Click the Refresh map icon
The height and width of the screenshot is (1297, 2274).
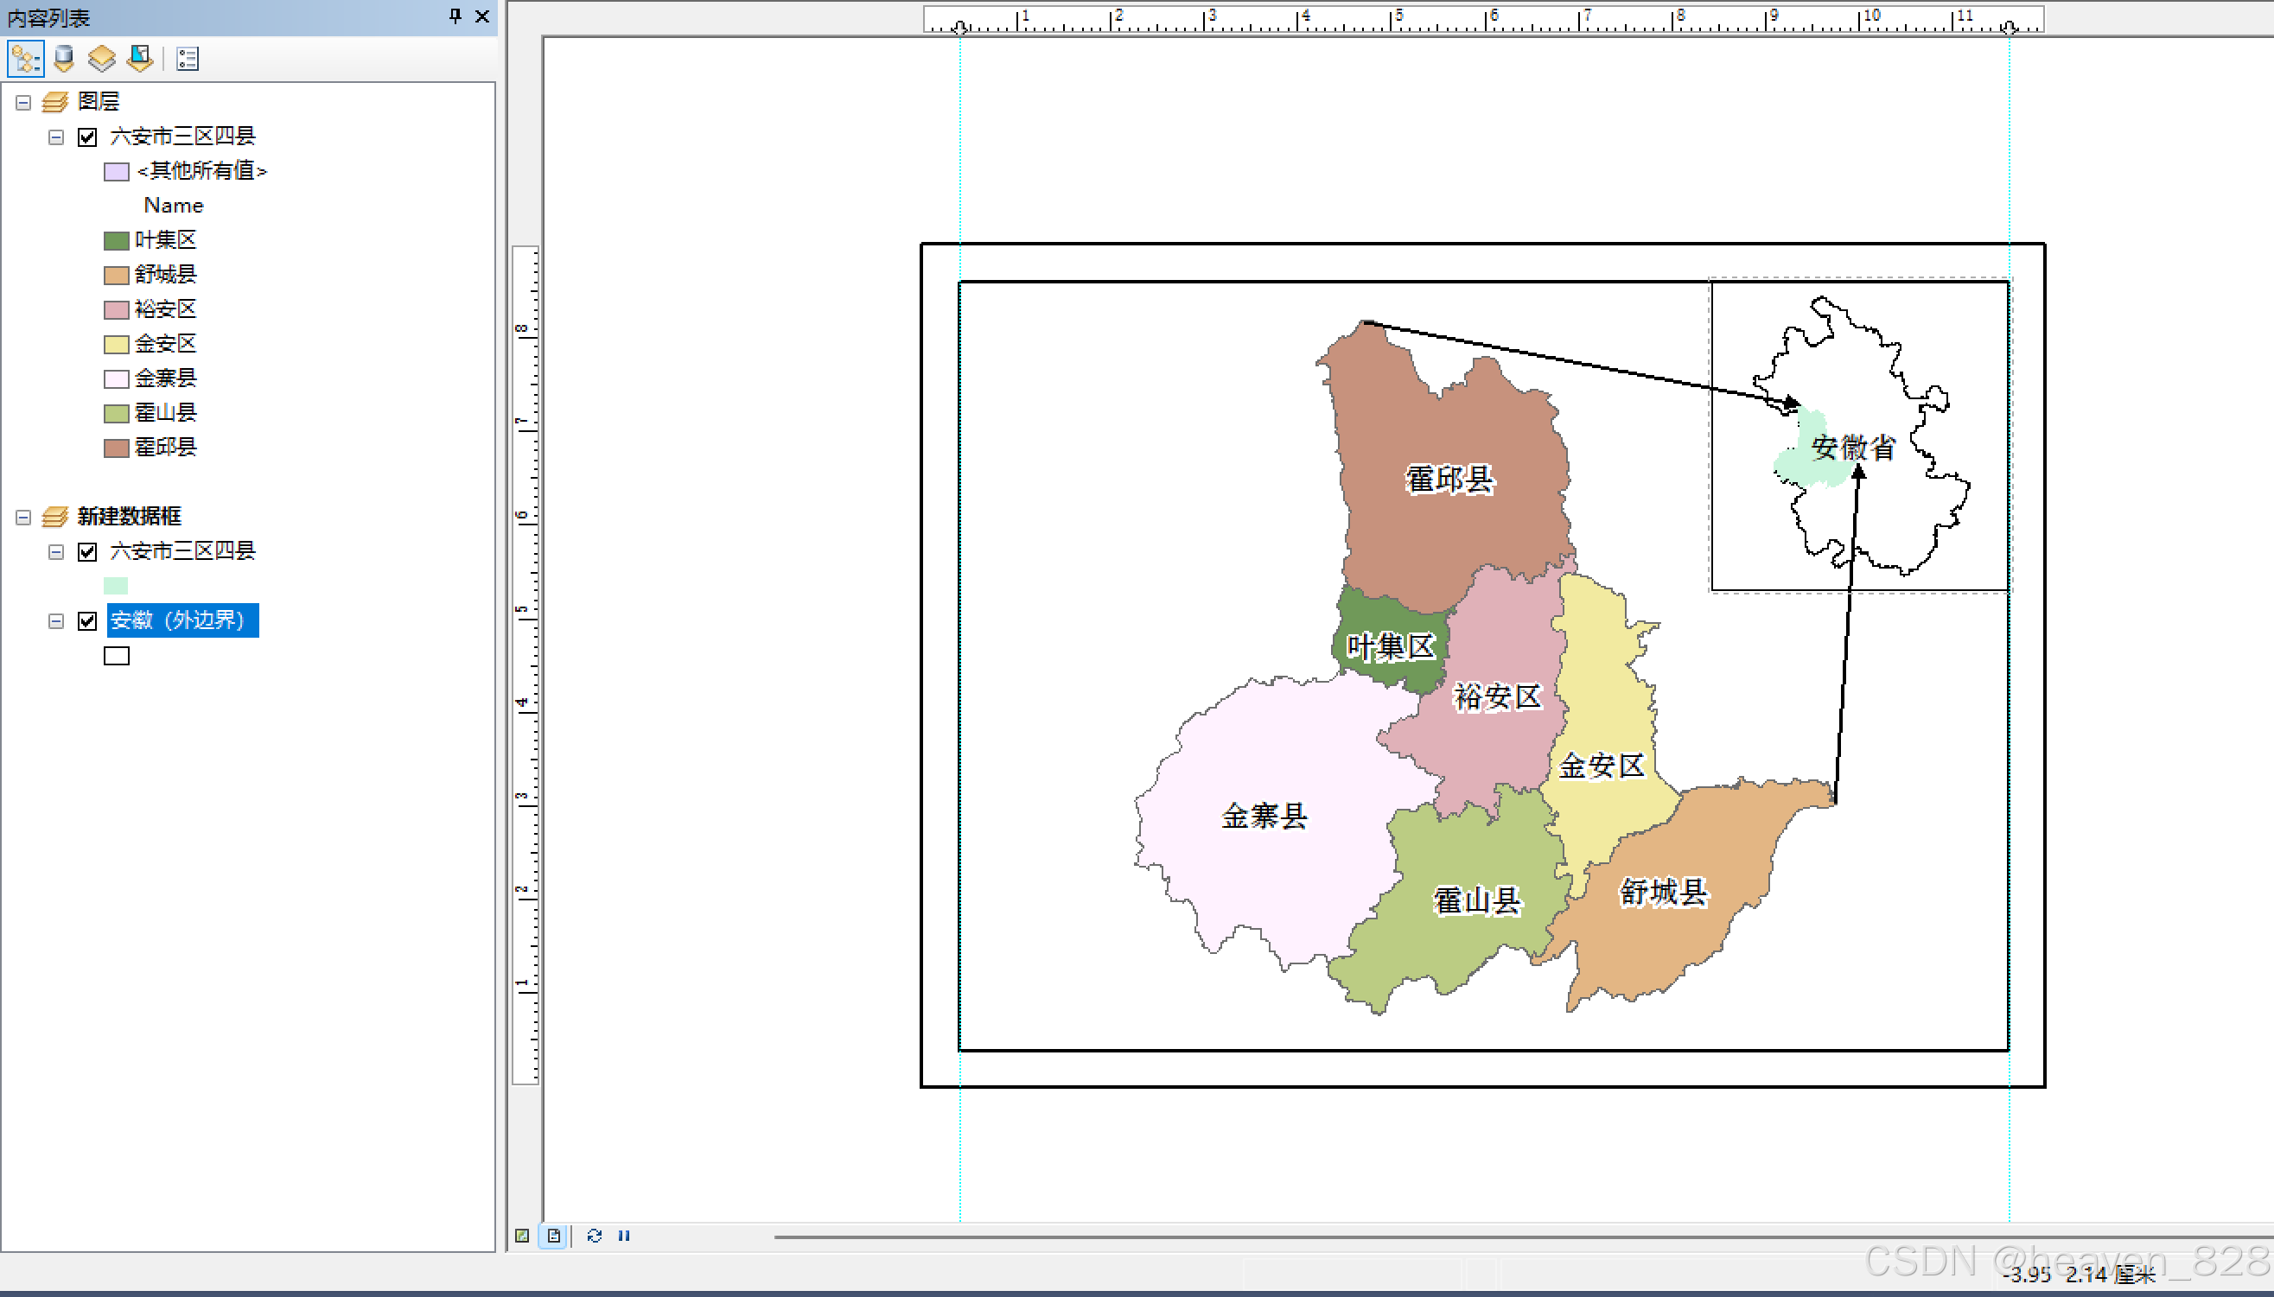click(x=595, y=1236)
